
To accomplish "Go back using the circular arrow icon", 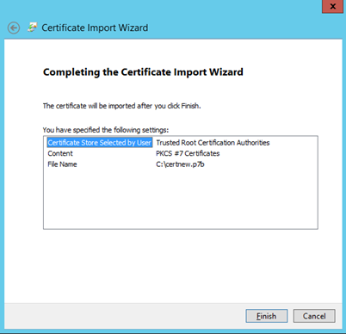I will point(14,28).
